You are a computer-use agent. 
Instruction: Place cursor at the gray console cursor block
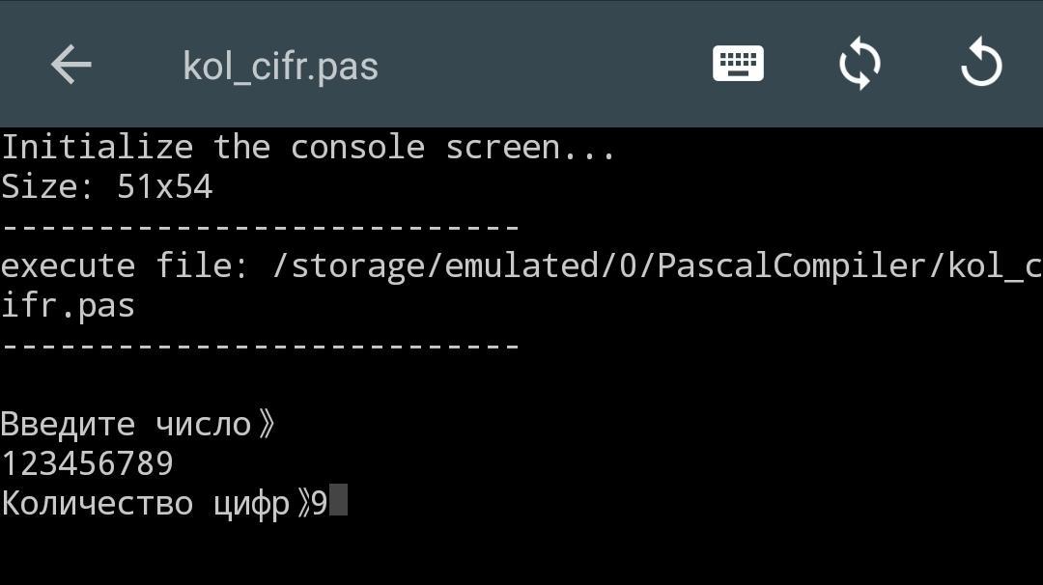coord(338,502)
